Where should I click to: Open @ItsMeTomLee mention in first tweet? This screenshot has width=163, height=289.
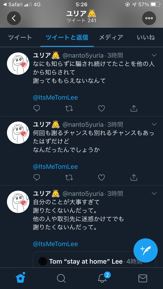point(55,98)
